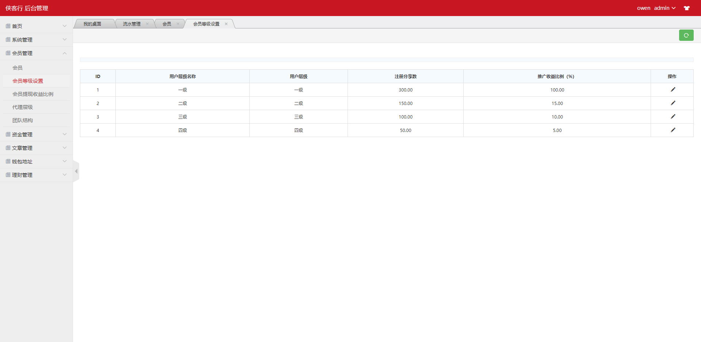Click the green refresh button

coord(686,35)
